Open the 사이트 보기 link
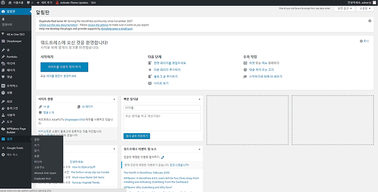Image resolution: width=378 pixels, height=192 pixels. [161, 83]
